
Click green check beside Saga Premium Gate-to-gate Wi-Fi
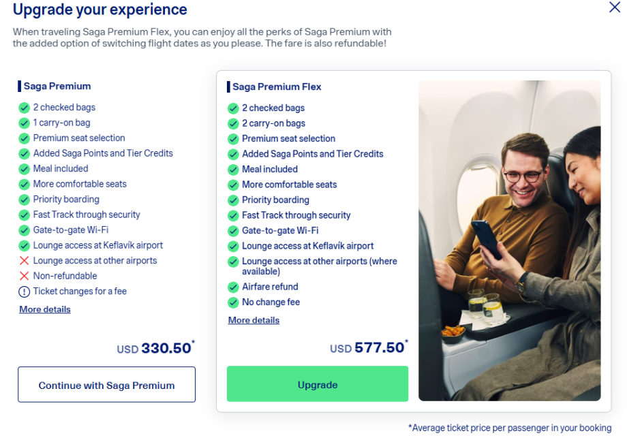pyautogui.click(x=25, y=230)
